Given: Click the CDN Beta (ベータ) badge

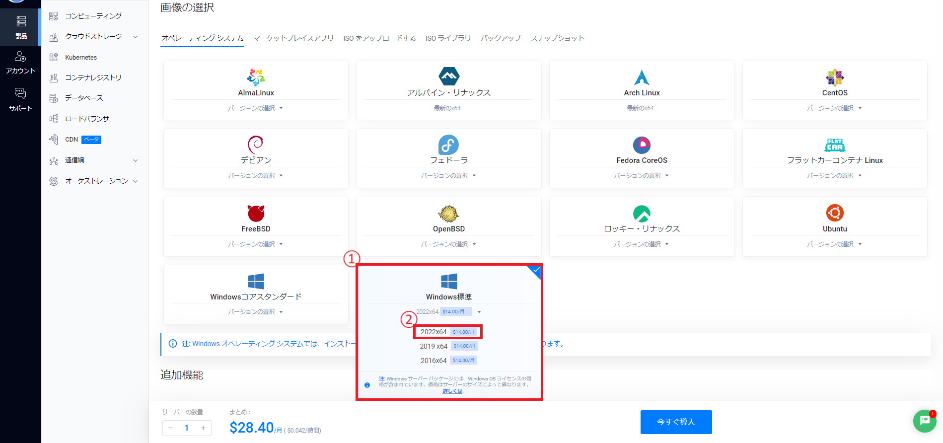Looking at the screenshot, I should click(x=91, y=140).
